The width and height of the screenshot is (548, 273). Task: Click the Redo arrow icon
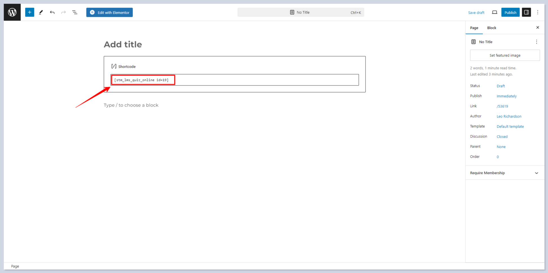click(x=63, y=12)
